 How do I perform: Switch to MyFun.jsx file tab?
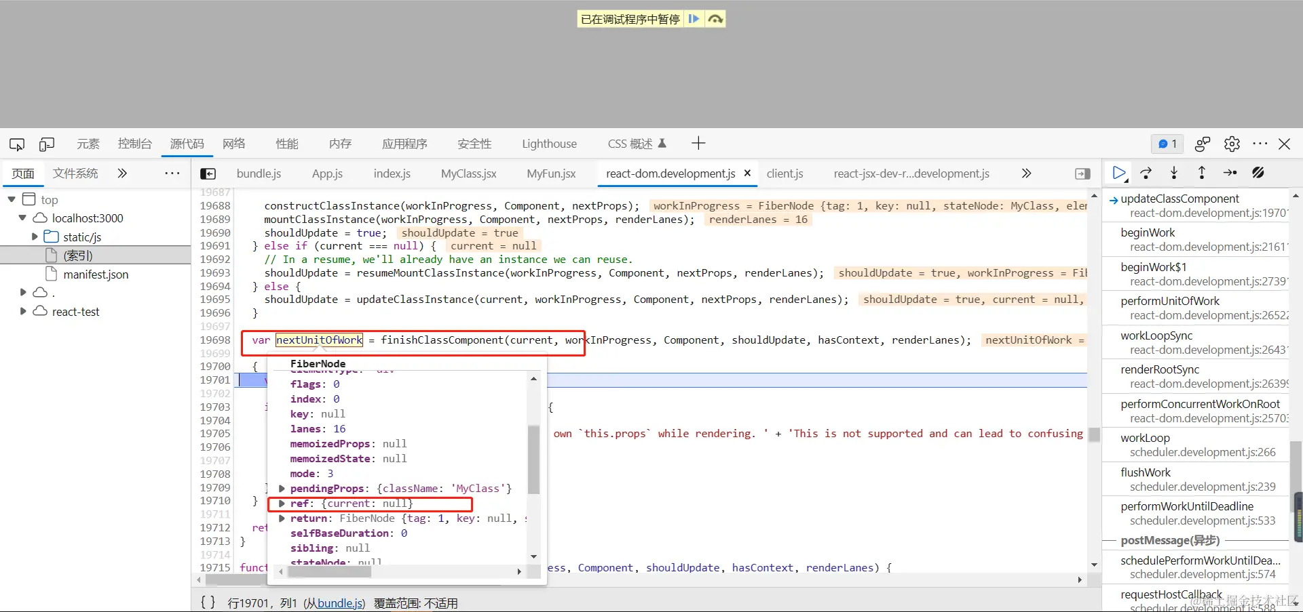[x=551, y=174]
